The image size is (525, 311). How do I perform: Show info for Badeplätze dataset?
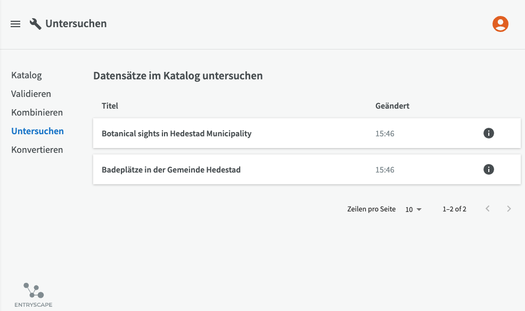pos(488,169)
